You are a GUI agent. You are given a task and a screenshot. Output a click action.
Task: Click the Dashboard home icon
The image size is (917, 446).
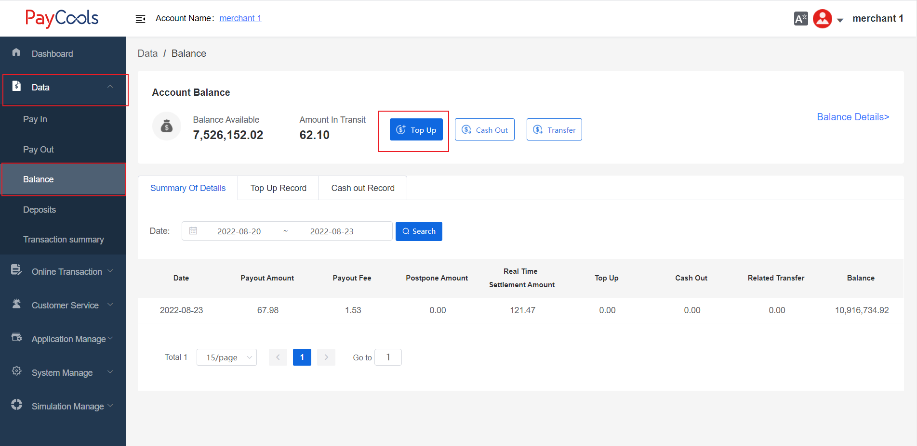click(x=16, y=52)
